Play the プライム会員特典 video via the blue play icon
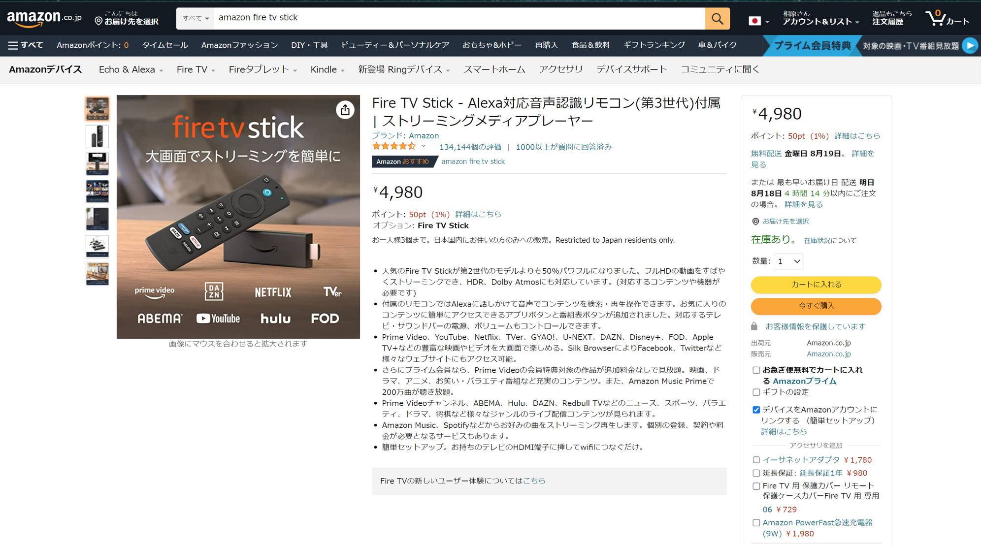The height and width of the screenshot is (546, 981). pos(970,45)
